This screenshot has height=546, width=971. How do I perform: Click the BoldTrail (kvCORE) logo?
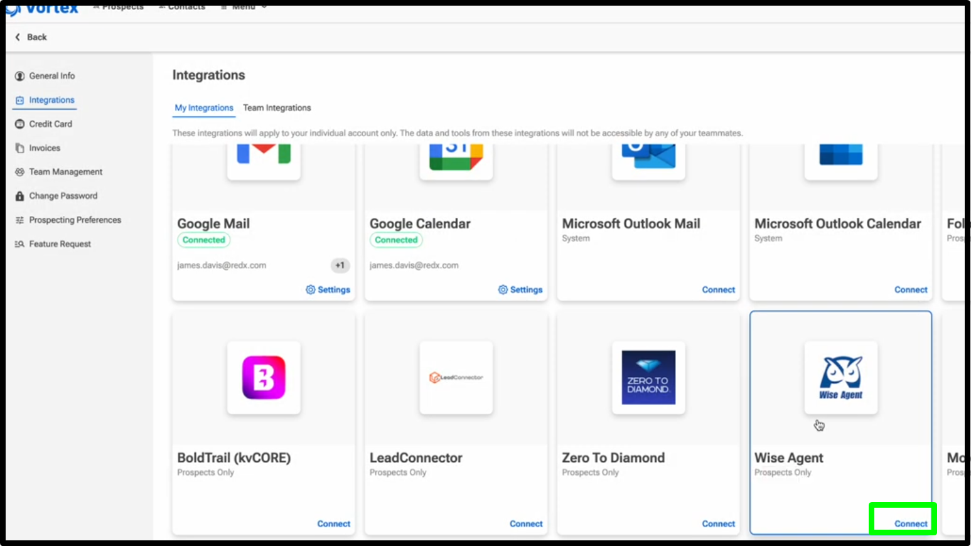tap(264, 378)
